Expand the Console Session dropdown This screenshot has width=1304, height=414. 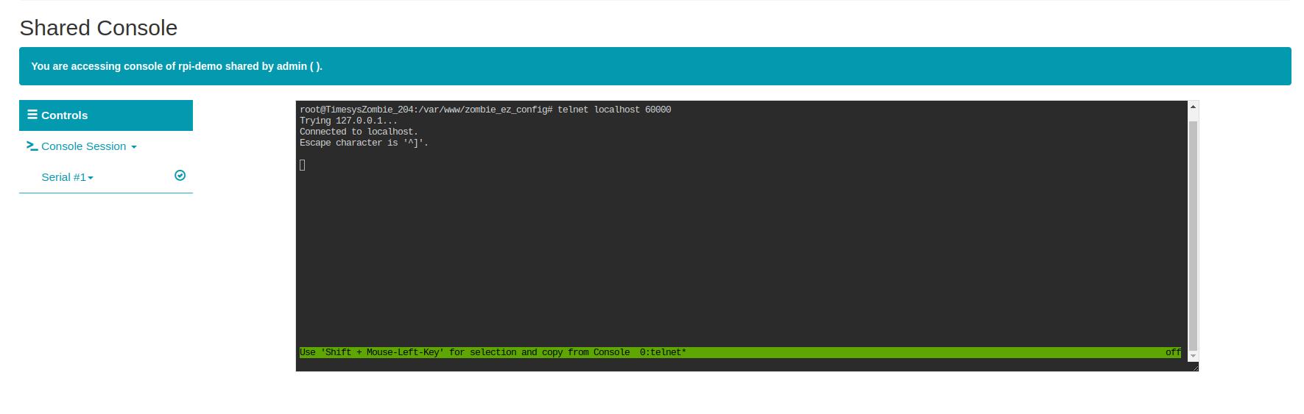tap(88, 146)
